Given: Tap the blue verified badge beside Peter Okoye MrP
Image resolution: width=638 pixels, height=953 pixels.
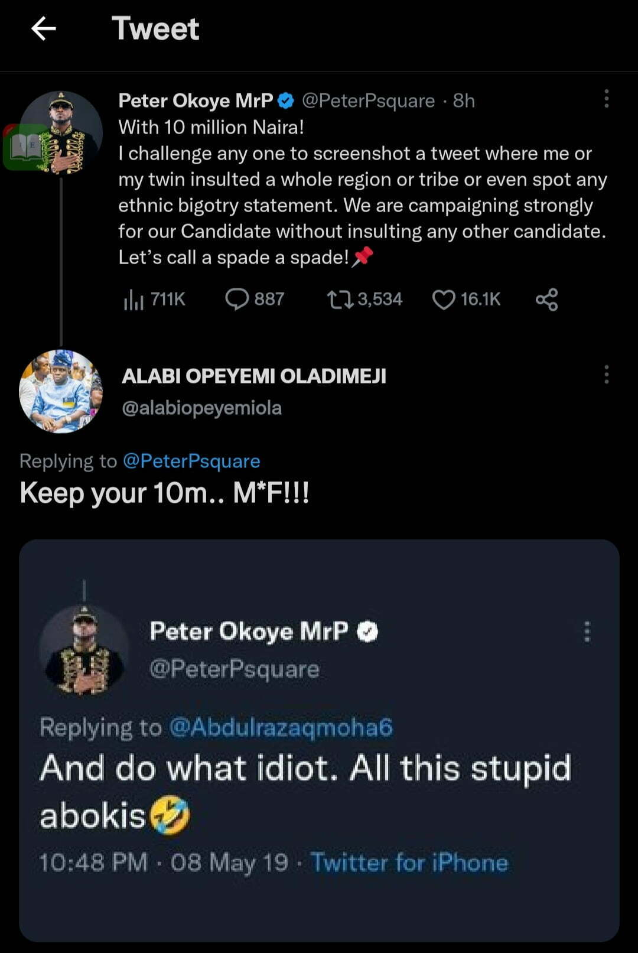Looking at the screenshot, I should 286,101.
